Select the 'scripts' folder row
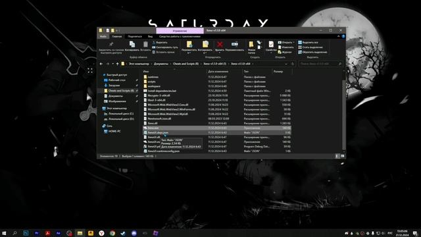The image size is (421, 237). [x=216, y=82]
